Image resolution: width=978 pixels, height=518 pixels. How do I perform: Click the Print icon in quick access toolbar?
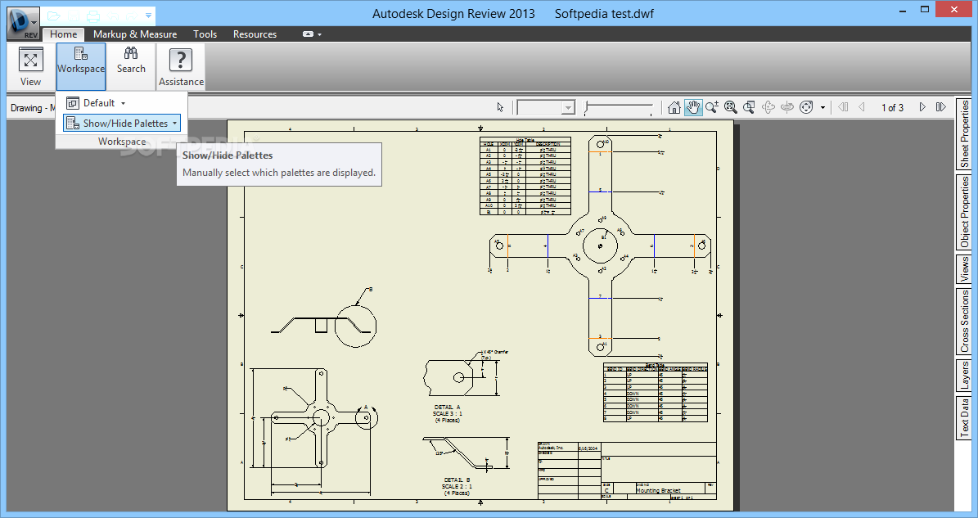93,16
